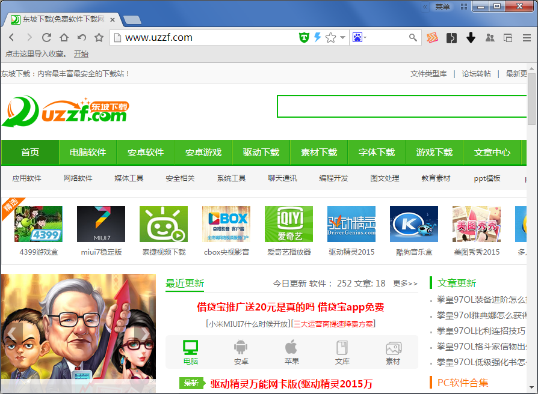The image size is (538, 394).
Task: Go to 游戏下载 in navigation bar
Action: click(x=434, y=153)
